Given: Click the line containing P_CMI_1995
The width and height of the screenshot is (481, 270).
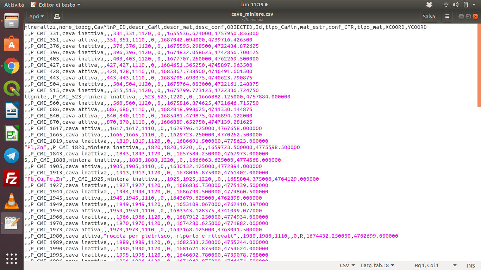Looking at the screenshot, I should (146, 255).
